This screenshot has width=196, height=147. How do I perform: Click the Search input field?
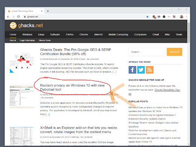tap(147, 52)
